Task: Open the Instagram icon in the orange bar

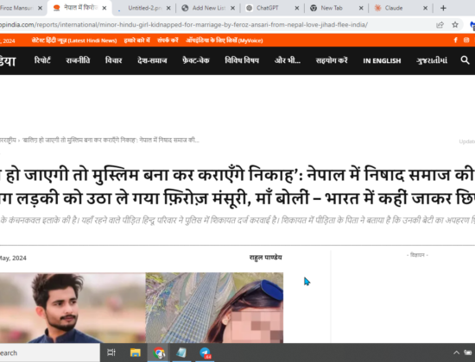Action: coord(466,40)
